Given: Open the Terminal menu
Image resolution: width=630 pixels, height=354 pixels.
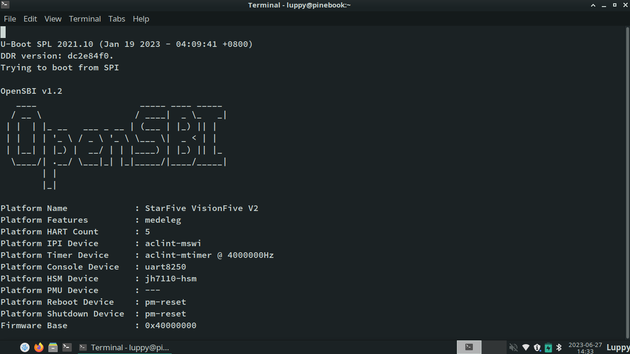Looking at the screenshot, I should click(x=85, y=19).
